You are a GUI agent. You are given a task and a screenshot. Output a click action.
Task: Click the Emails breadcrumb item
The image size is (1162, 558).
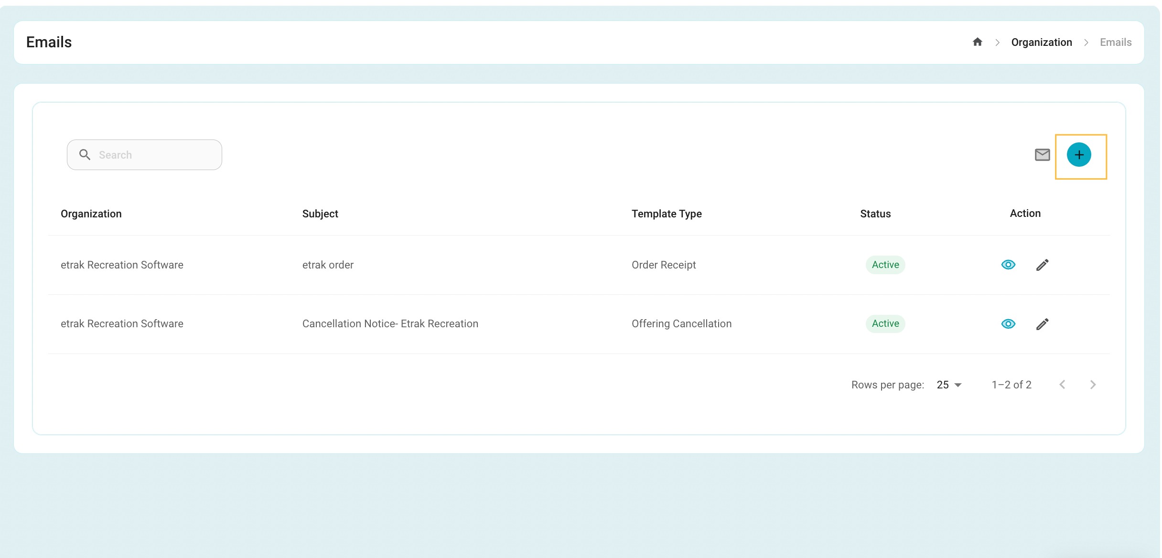pos(1116,42)
